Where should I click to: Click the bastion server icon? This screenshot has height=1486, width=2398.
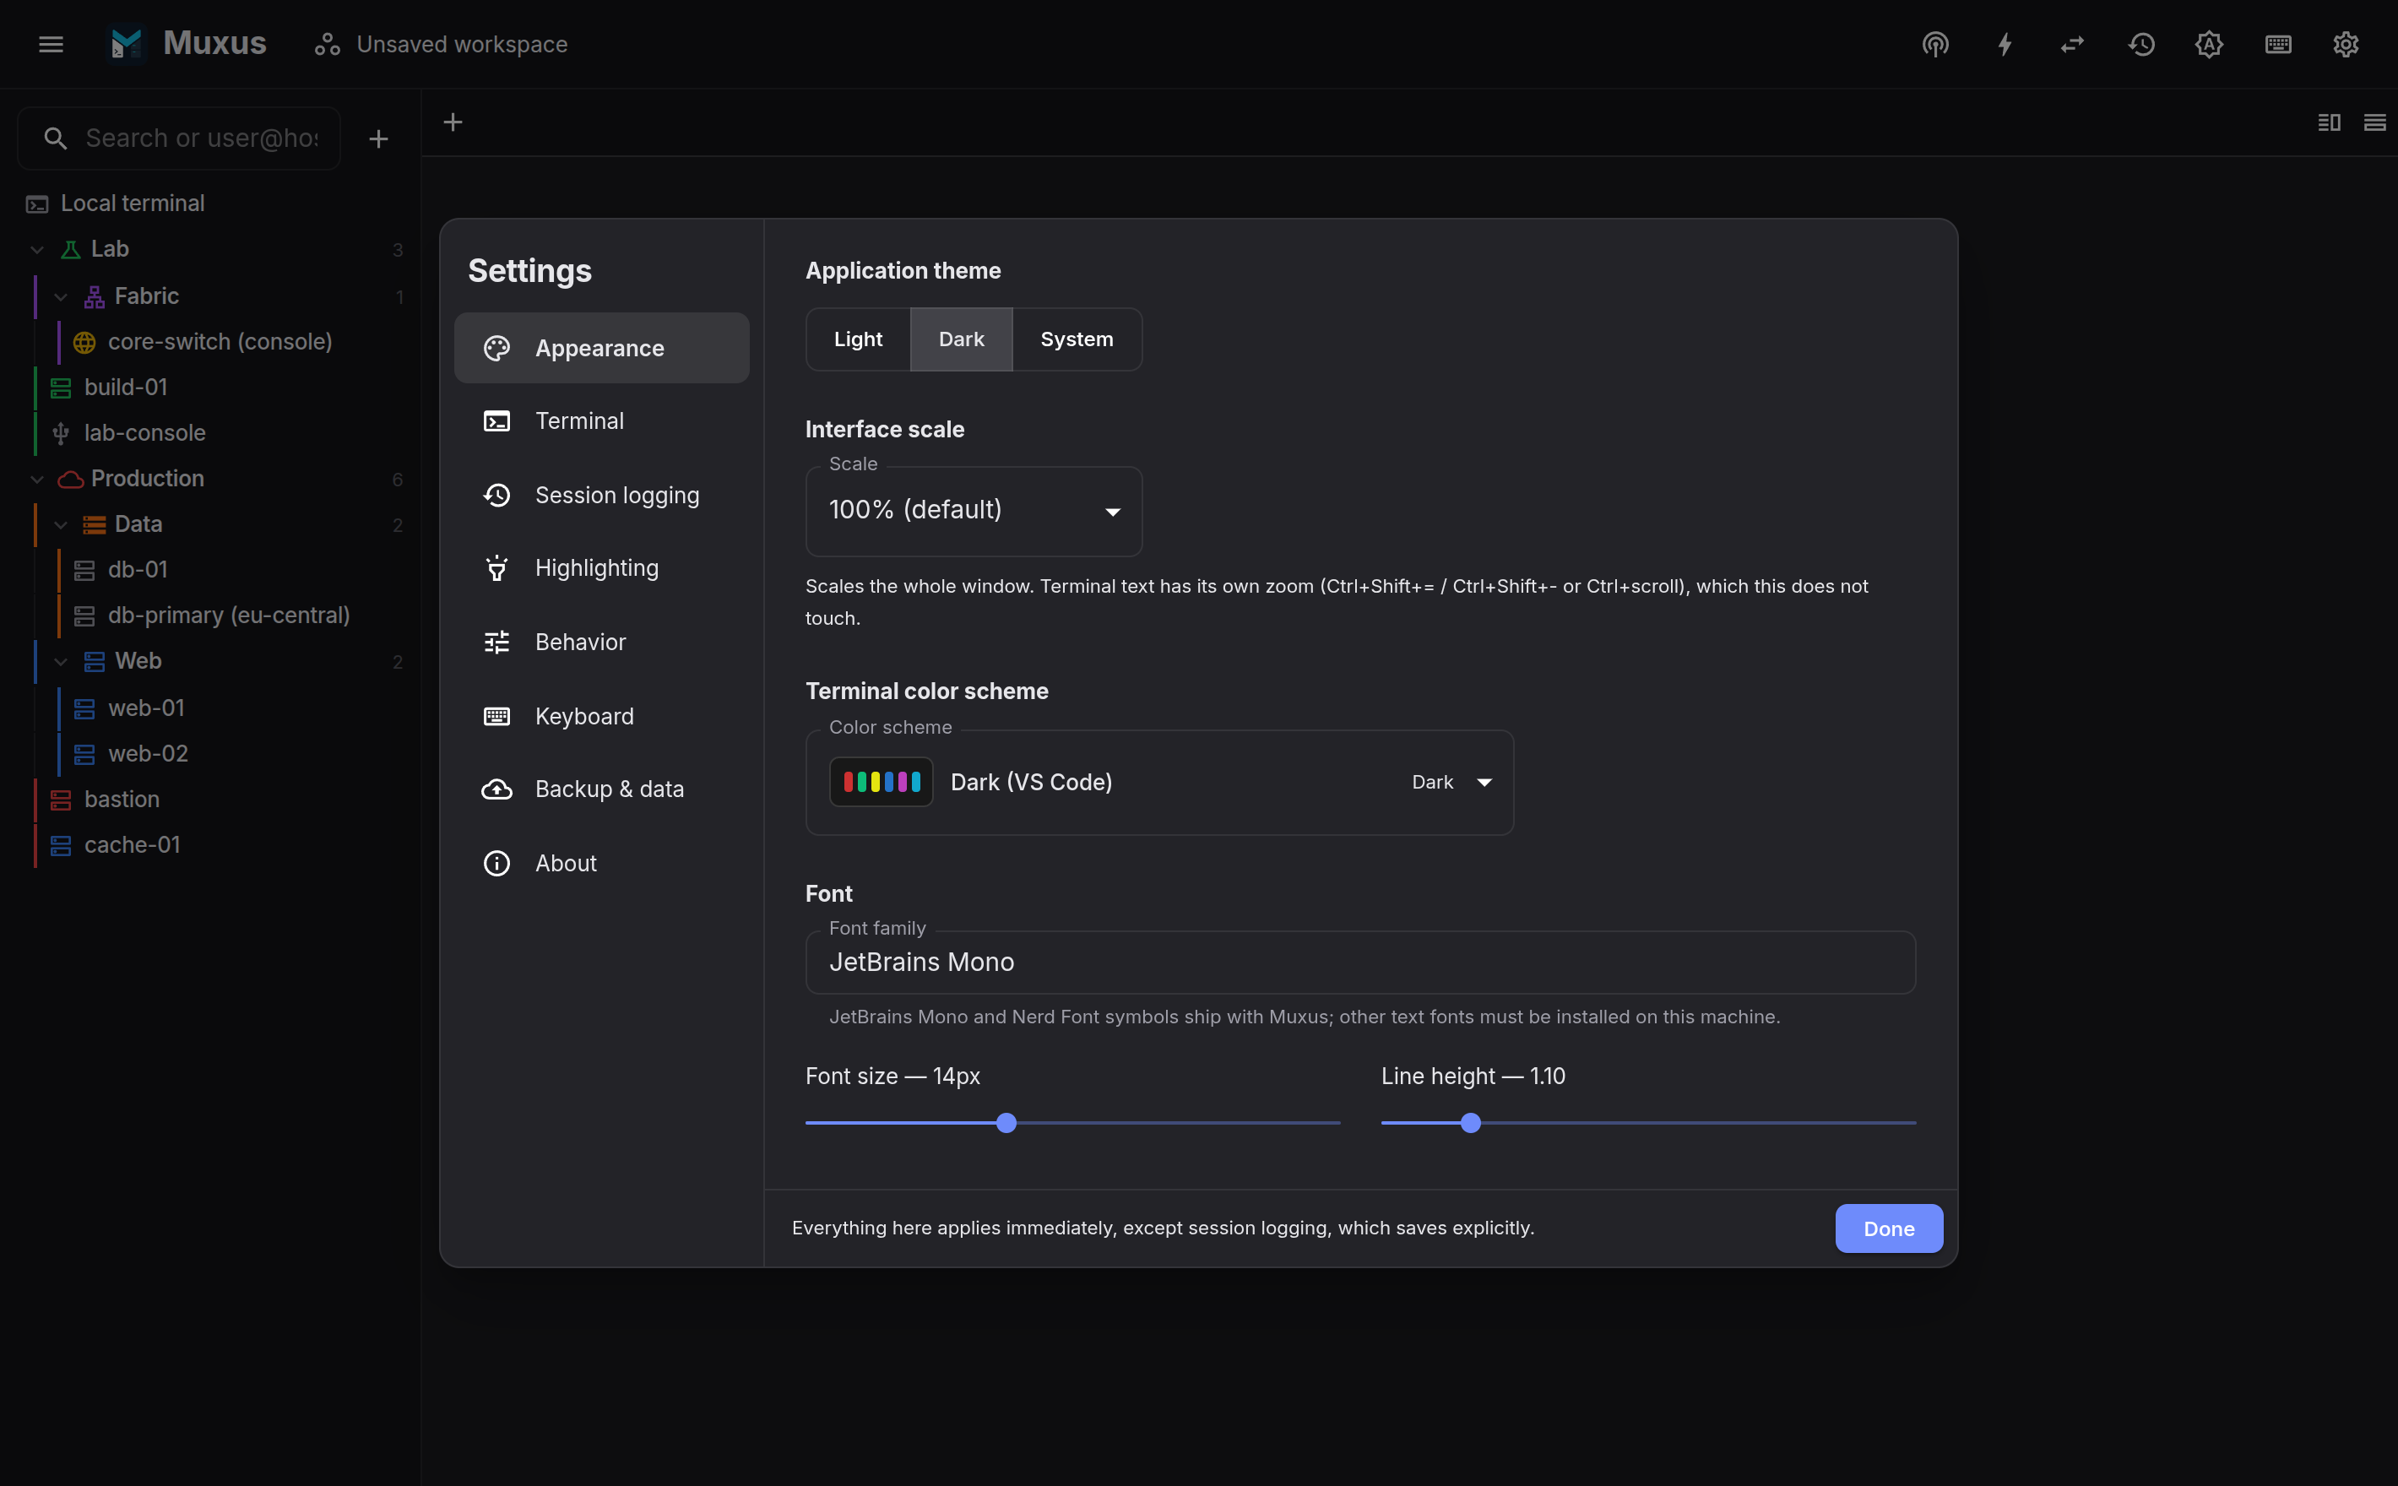point(61,800)
